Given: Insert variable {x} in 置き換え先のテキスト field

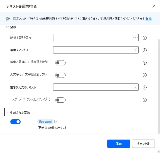Looking at the screenshot, I should [x=135, y=87].
